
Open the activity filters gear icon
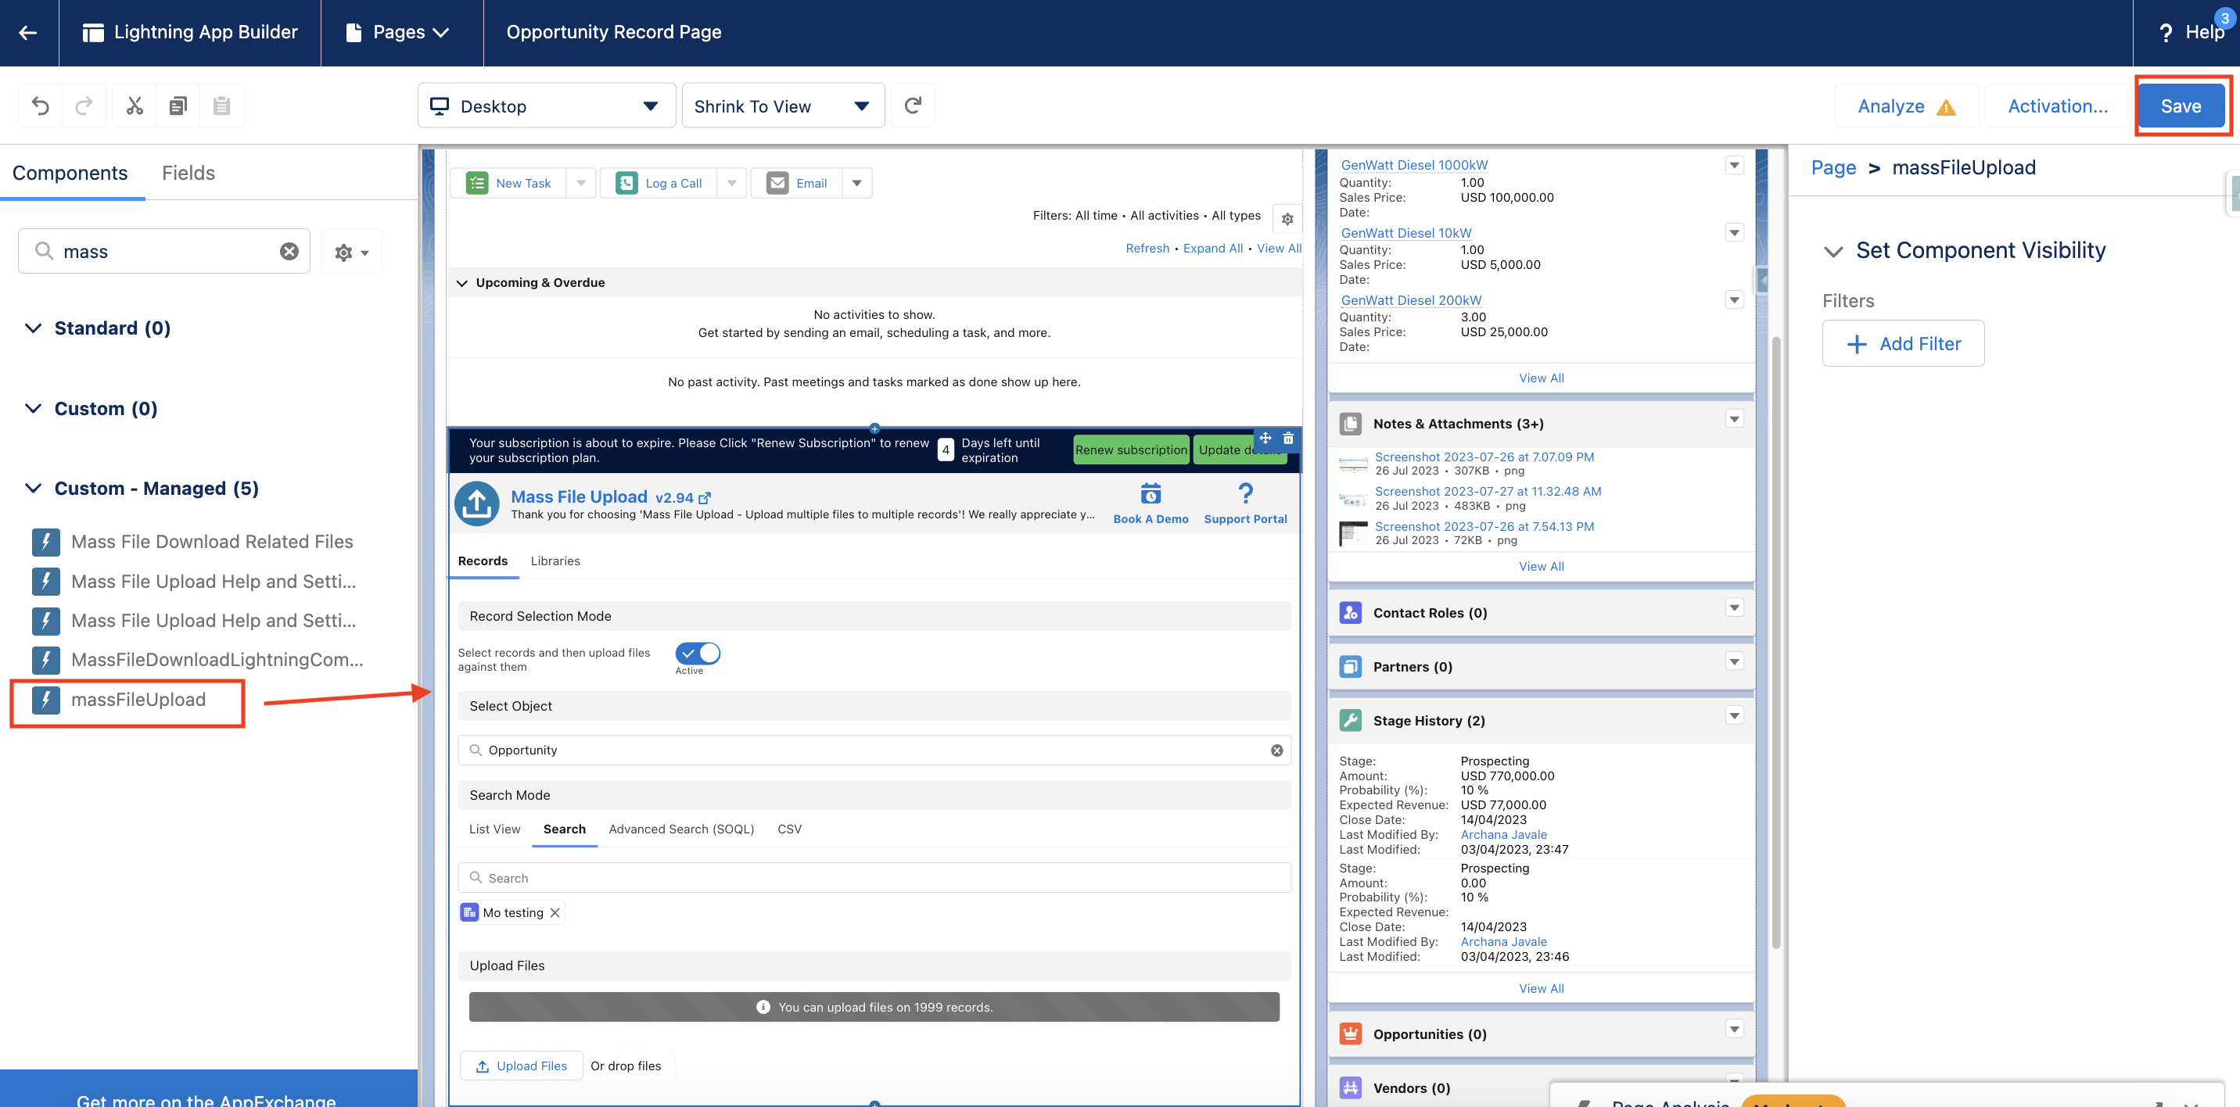1287,219
